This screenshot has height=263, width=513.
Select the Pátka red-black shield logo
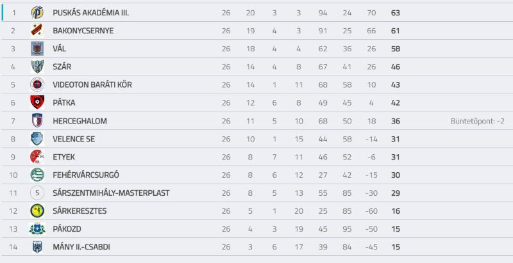coord(37,102)
